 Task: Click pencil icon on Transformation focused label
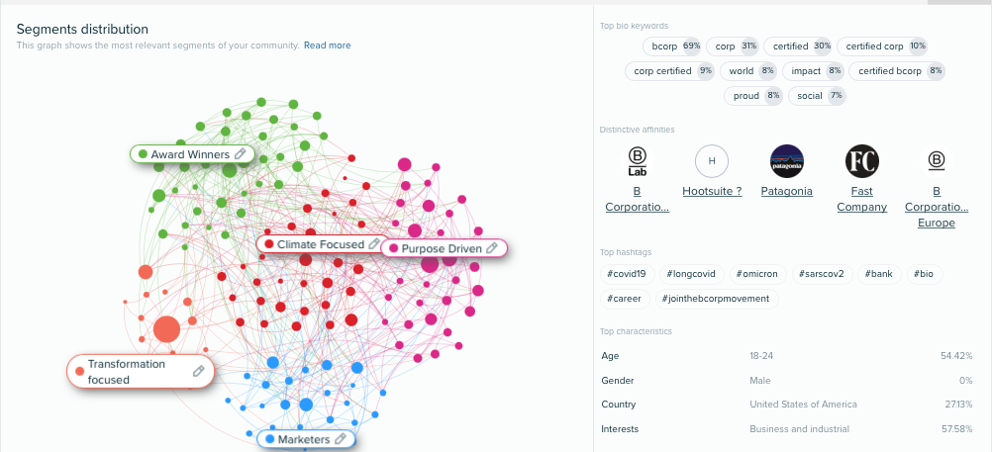(199, 371)
